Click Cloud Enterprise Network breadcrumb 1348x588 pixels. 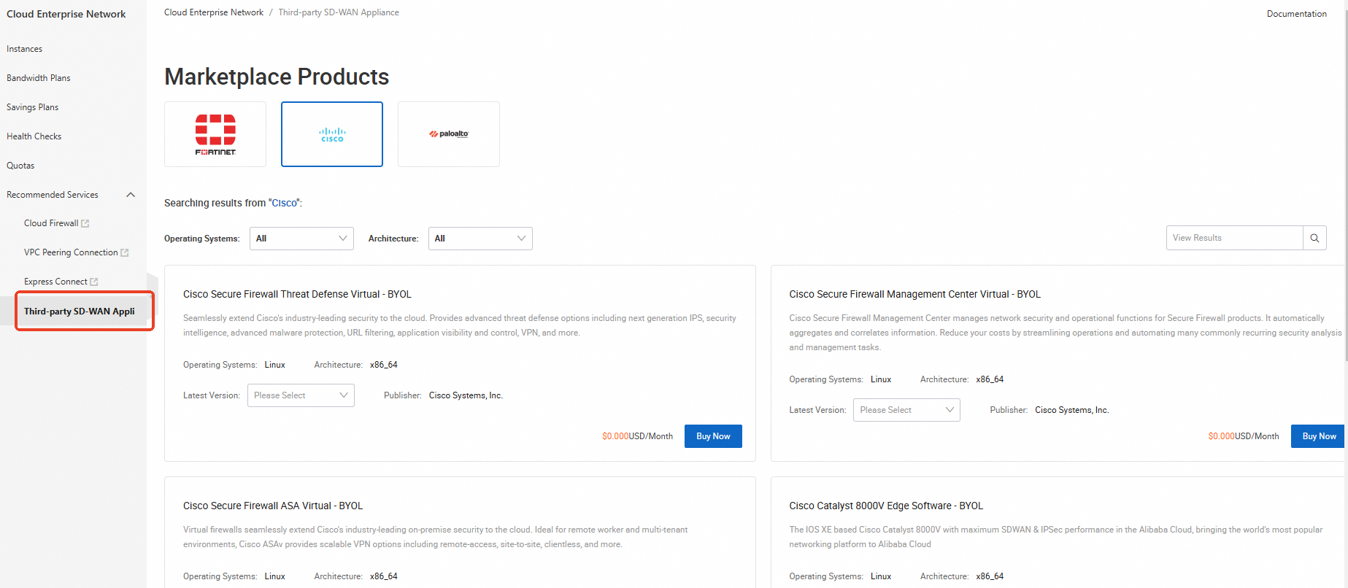(214, 12)
